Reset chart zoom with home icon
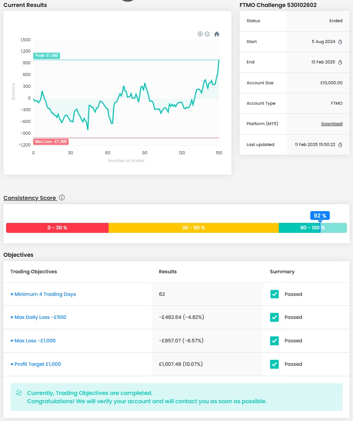 [x=217, y=34]
